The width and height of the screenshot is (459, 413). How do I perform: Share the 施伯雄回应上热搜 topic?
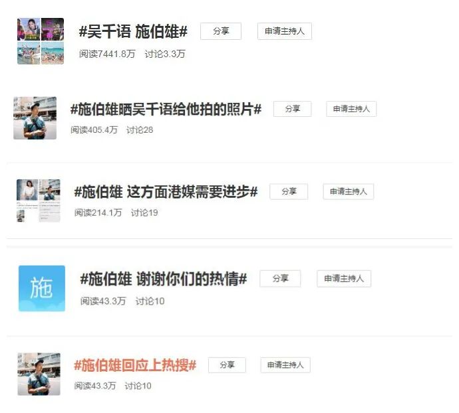(227, 365)
